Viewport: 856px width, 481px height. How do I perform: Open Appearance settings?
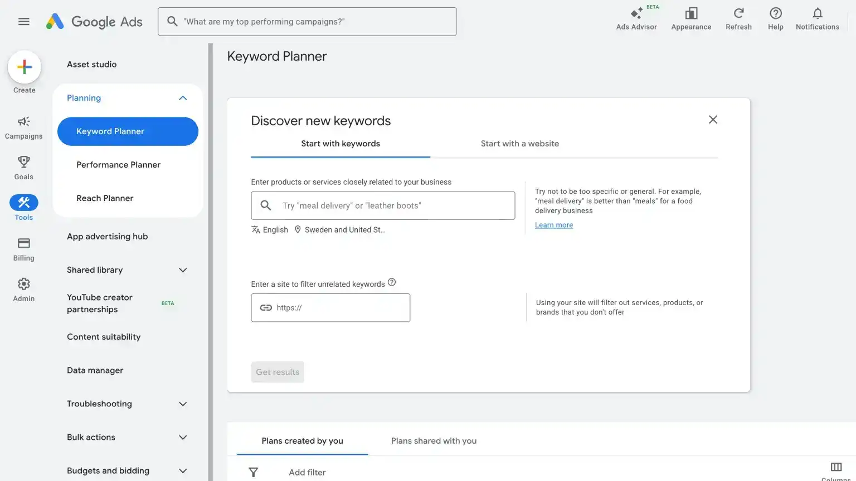coord(691,19)
